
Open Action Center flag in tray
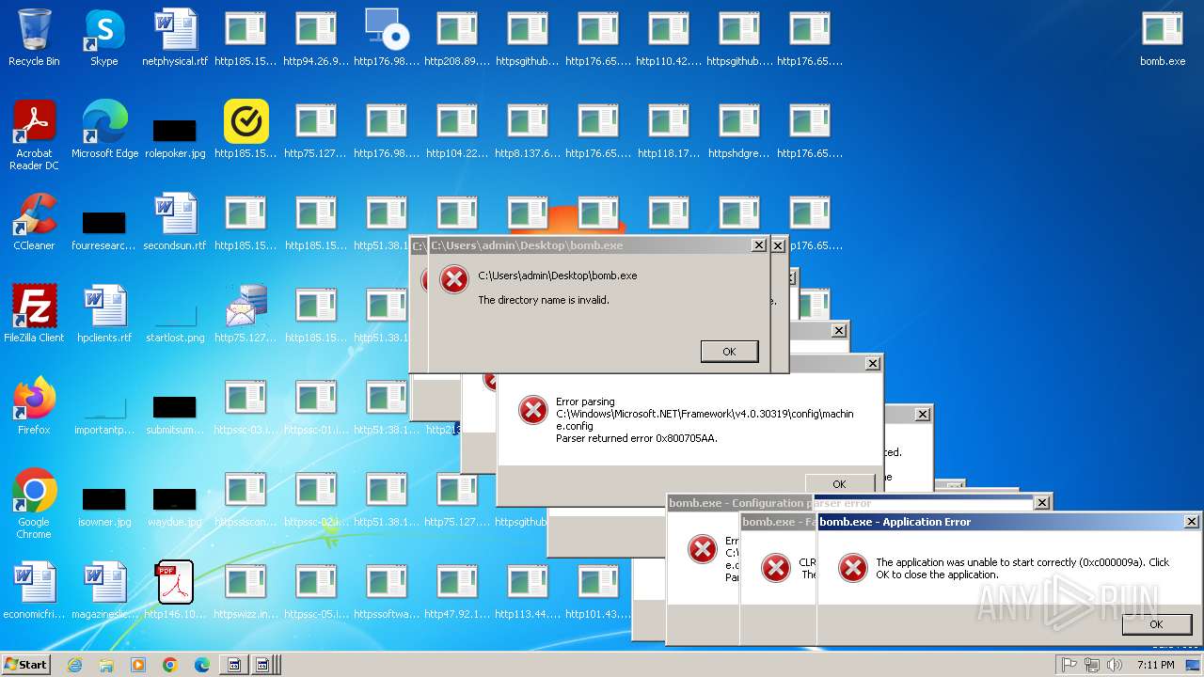(1069, 665)
